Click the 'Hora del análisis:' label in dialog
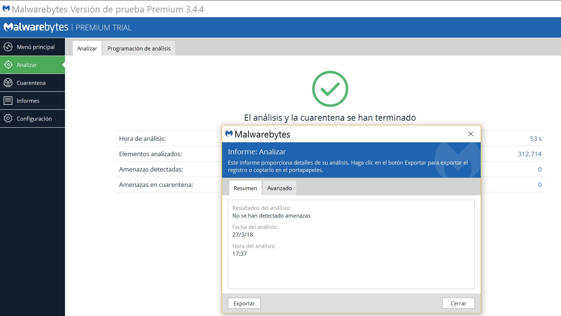The width and height of the screenshot is (561, 316). point(254,246)
